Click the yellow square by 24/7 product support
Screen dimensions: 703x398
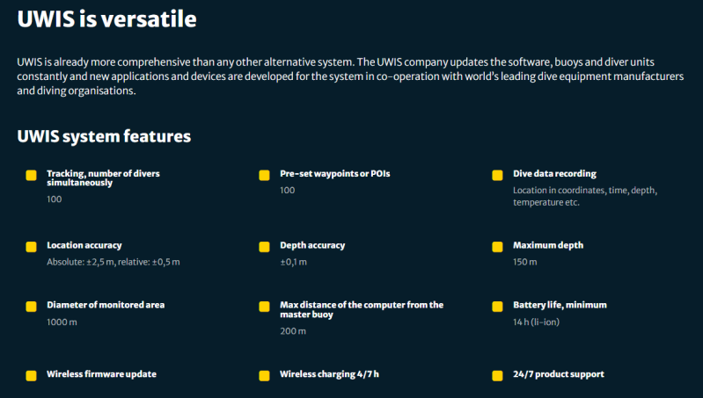497,375
